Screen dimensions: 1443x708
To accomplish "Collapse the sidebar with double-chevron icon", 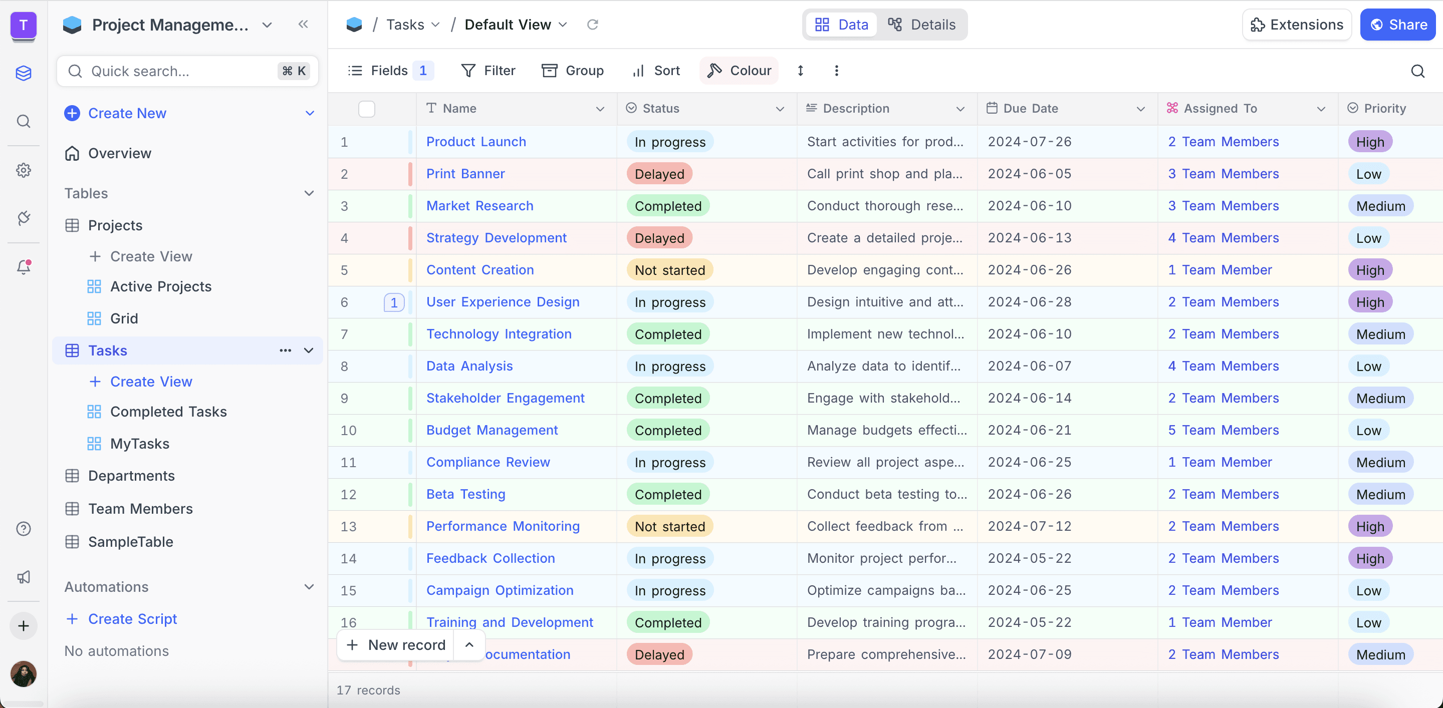I will coord(303,25).
